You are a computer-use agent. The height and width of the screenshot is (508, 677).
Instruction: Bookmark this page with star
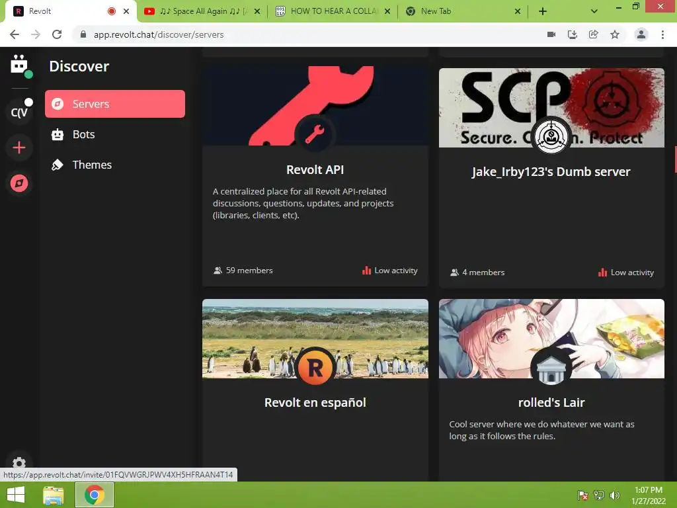[615, 34]
